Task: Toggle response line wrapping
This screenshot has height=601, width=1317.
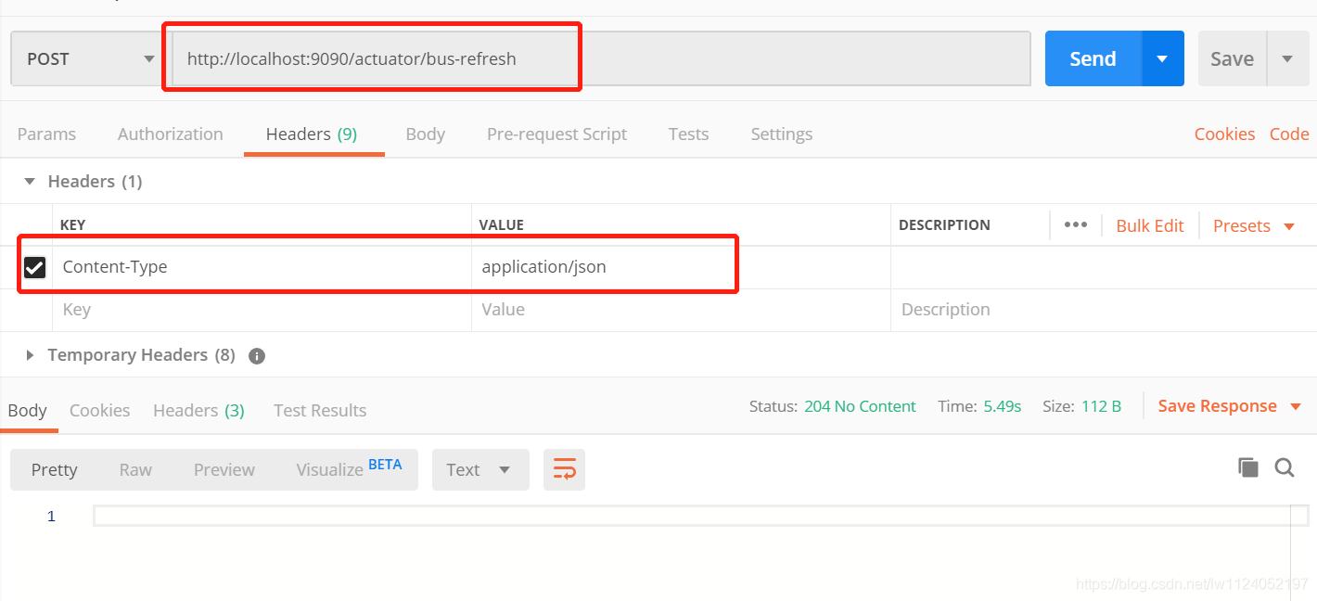Action: (x=564, y=469)
